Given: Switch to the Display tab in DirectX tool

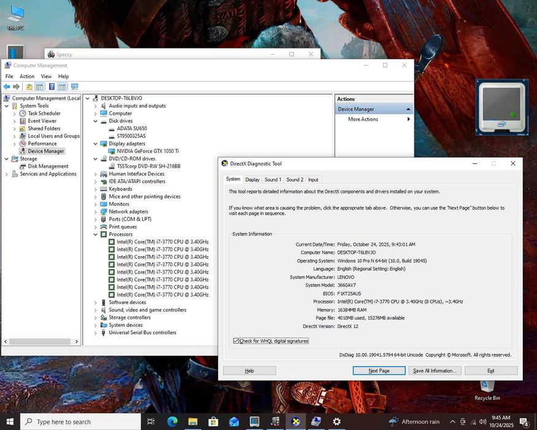Looking at the screenshot, I should click(252, 179).
